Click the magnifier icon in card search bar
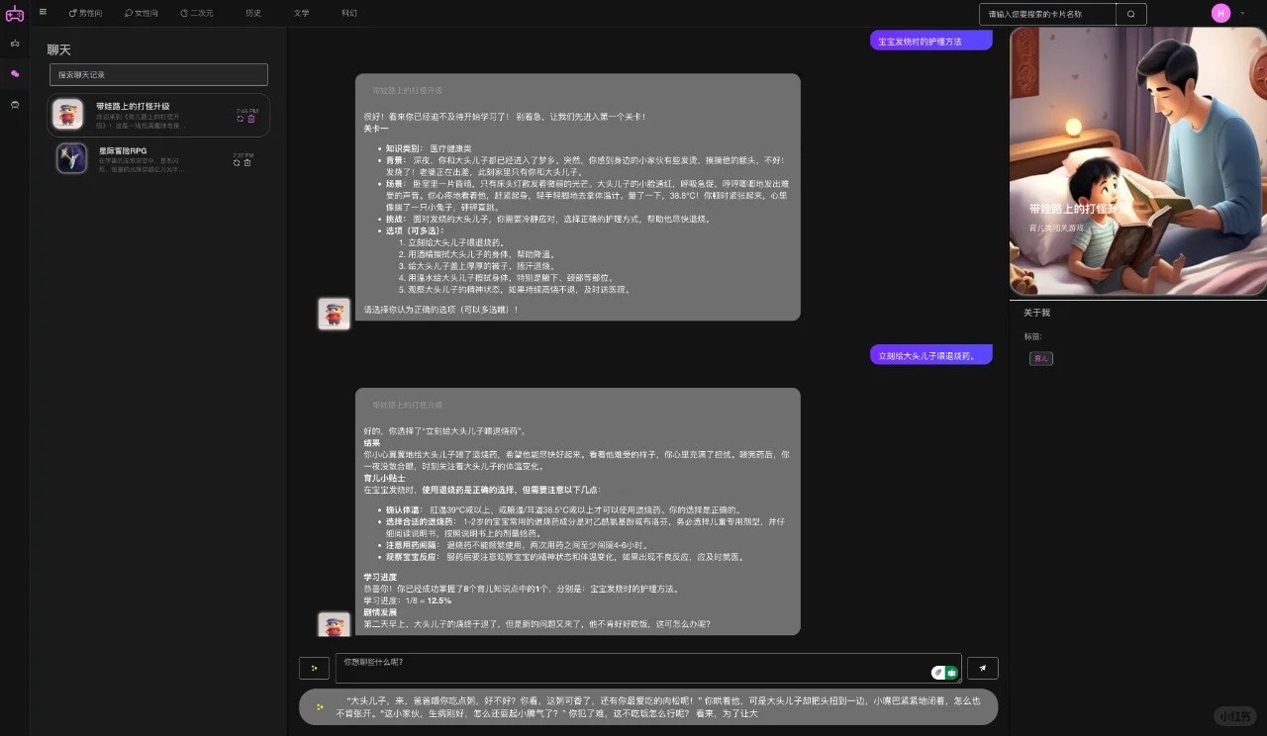1267x736 pixels. click(1129, 14)
